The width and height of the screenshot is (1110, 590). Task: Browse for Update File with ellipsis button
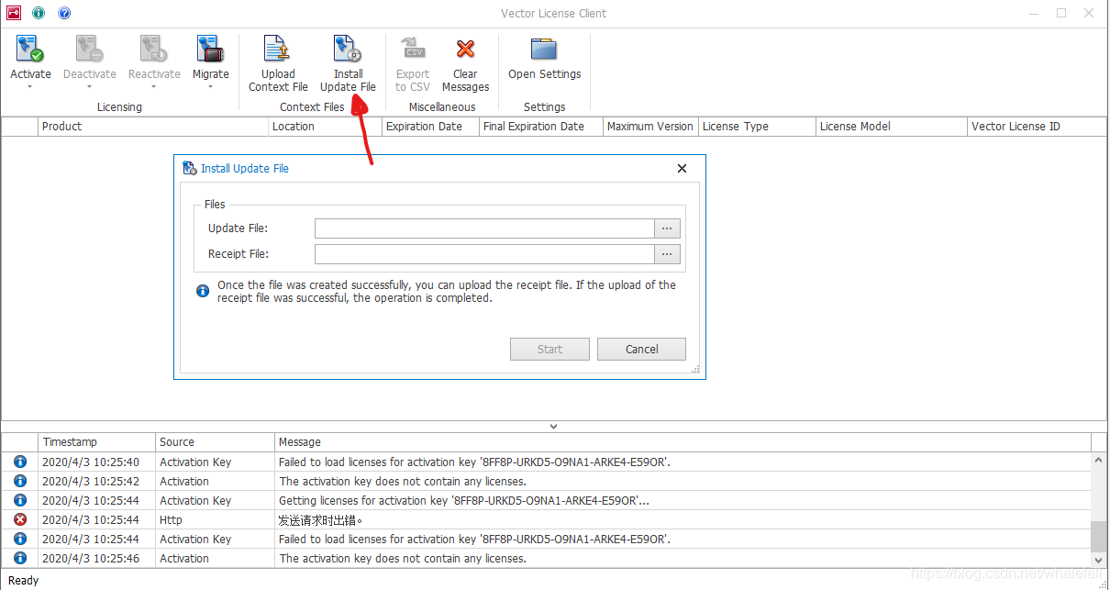click(x=667, y=228)
